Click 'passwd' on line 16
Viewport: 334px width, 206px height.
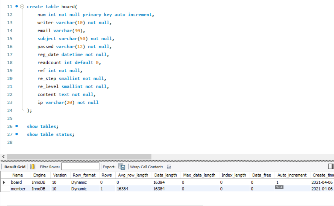point(45,47)
